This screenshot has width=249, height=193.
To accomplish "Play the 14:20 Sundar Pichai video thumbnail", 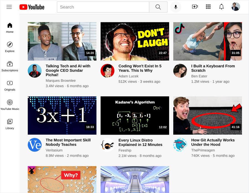I will 62,41.
